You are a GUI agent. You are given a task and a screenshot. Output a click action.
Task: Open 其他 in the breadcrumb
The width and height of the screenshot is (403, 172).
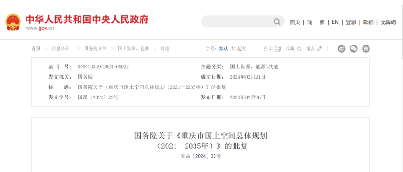(165, 49)
